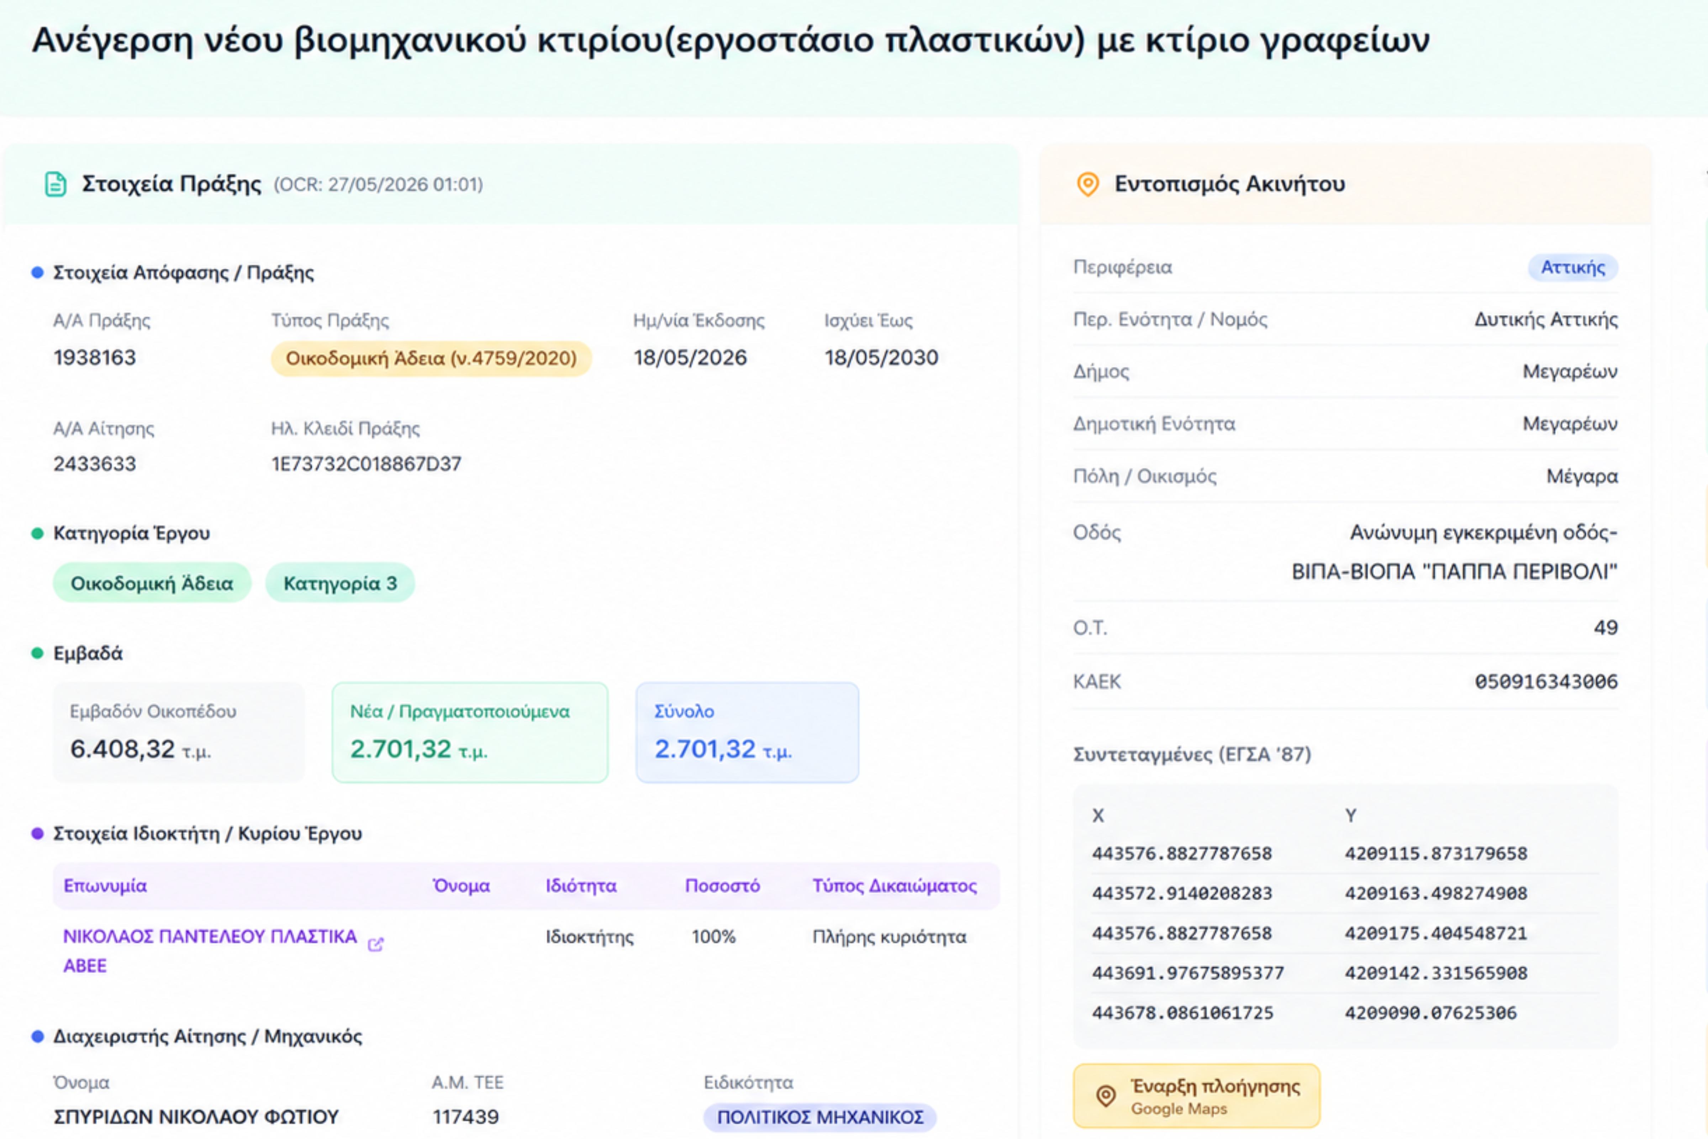
Task: Click the document icon beside Στοιχεία Πράξης
Action: tap(55, 184)
